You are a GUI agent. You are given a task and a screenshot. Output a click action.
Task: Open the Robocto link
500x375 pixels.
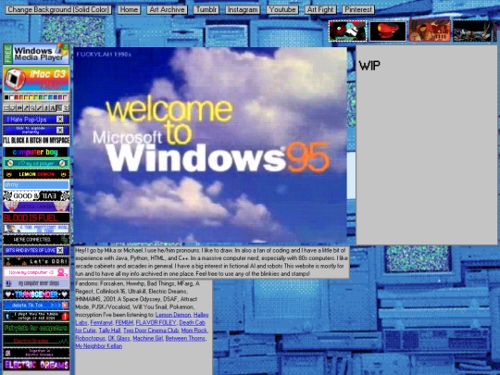90,338
